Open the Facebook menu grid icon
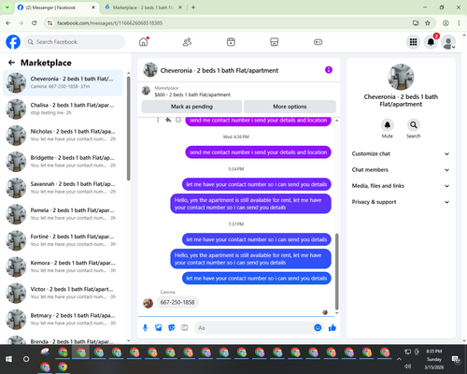467x374 pixels. (413, 42)
